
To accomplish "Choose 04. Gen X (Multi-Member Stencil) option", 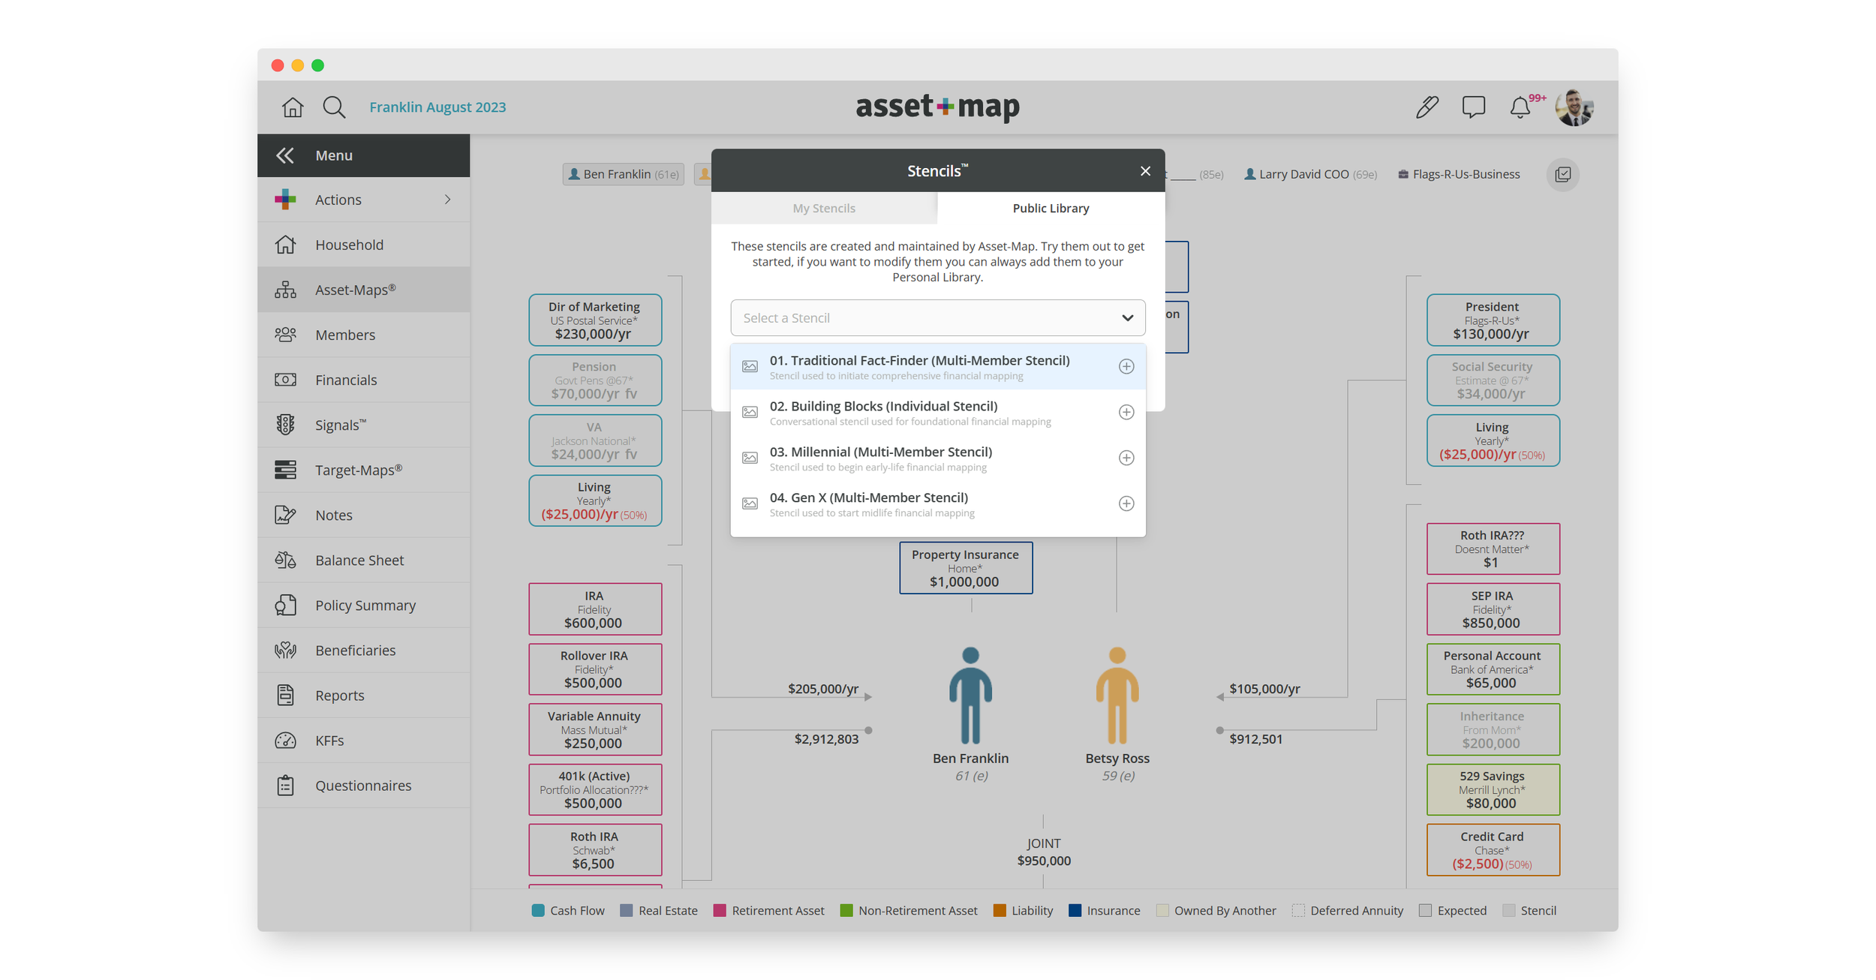I will click(938, 504).
